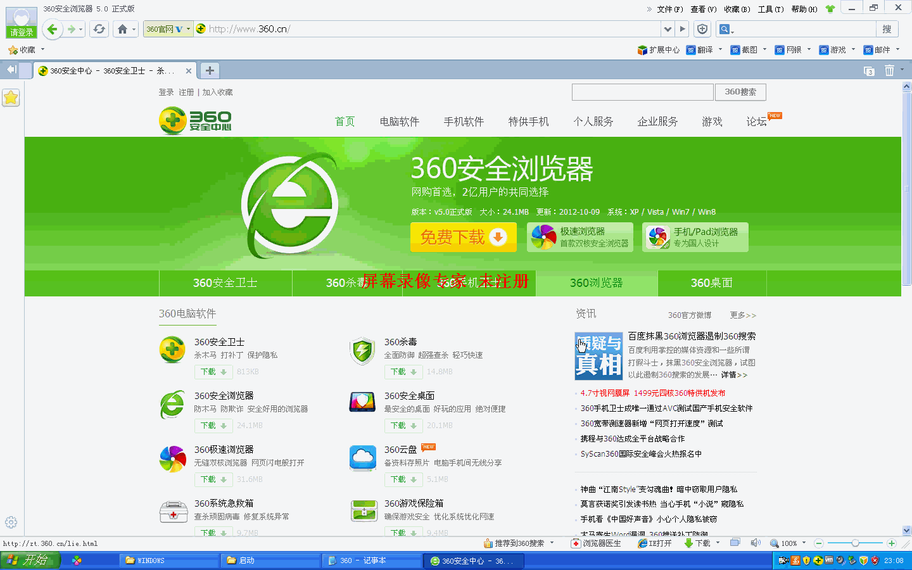This screenshot has width=912, height=570.
Task: Expand the address bar URL dropdown
Action: [668, 29]
